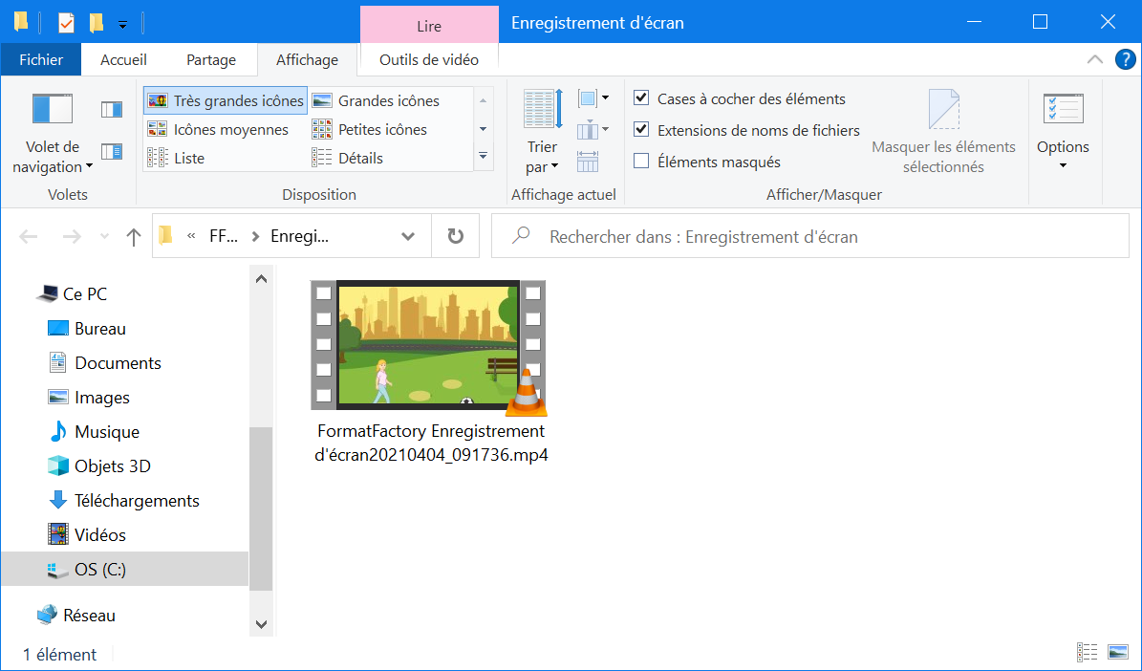The width and height of the screenshot is (1142, 671).
Task: Collapse the ribbon with the chevron
Action: click(x=1094, y=60)
